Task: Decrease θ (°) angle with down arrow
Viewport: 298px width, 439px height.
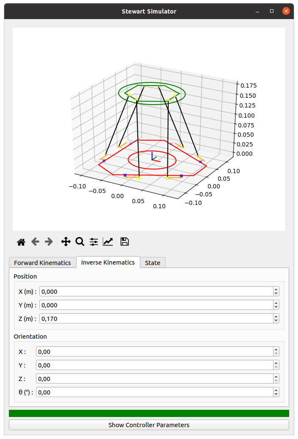Action: (x=276, y=394)
